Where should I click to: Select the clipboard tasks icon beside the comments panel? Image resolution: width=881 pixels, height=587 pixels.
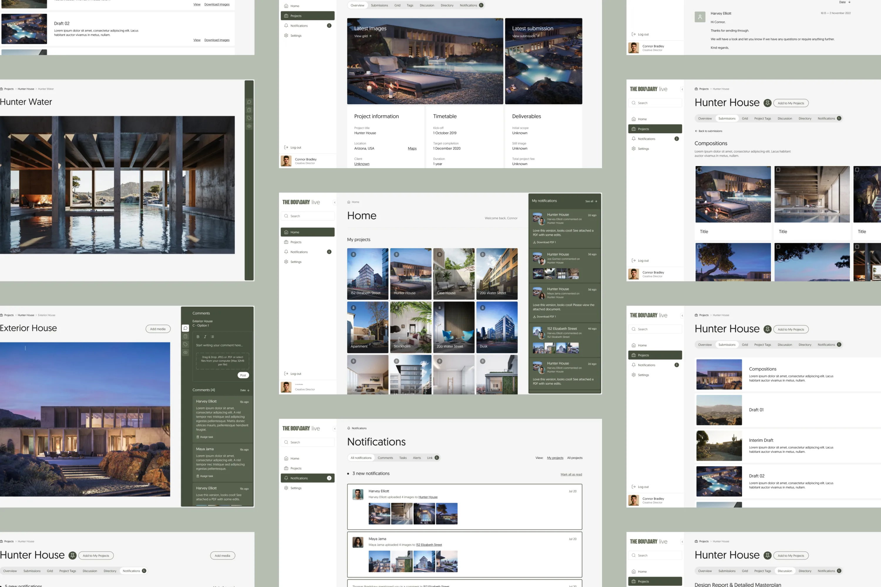tap(185, 336)
